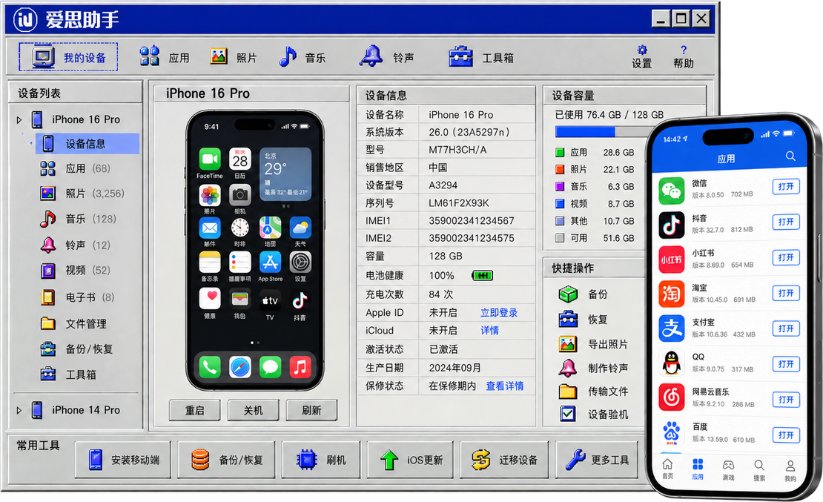The width and height of the screenshot is (823, 502).
Task: Click 查看详情 warranty link
Action: coord(505,386)
